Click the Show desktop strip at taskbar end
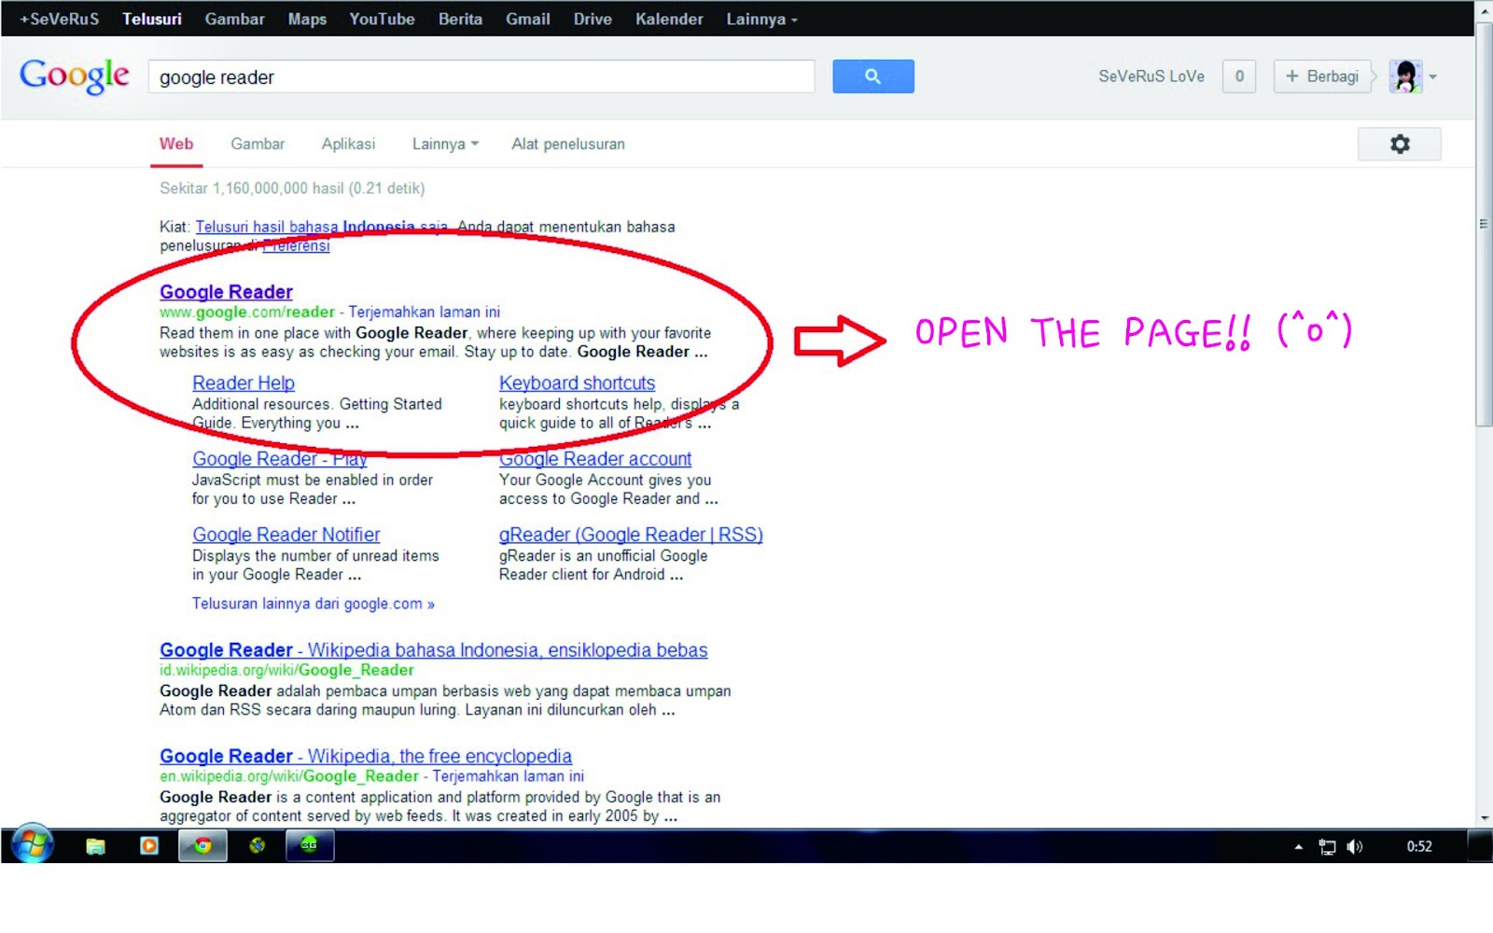Screen dimensions: 1493x933 click(x=1481, y=846)
